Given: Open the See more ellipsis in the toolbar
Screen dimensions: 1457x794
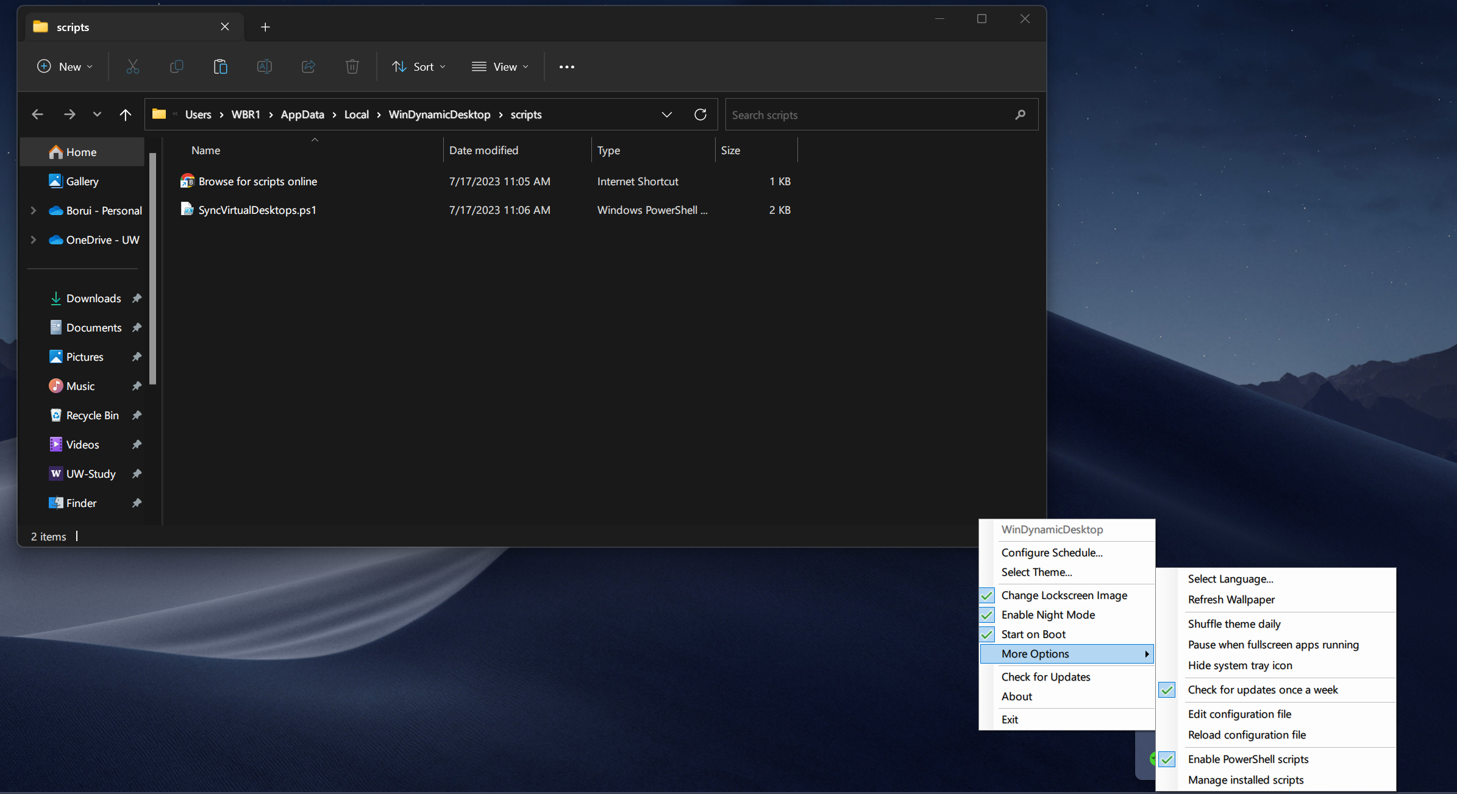Looking at the screenshot, I should (566, 66).
